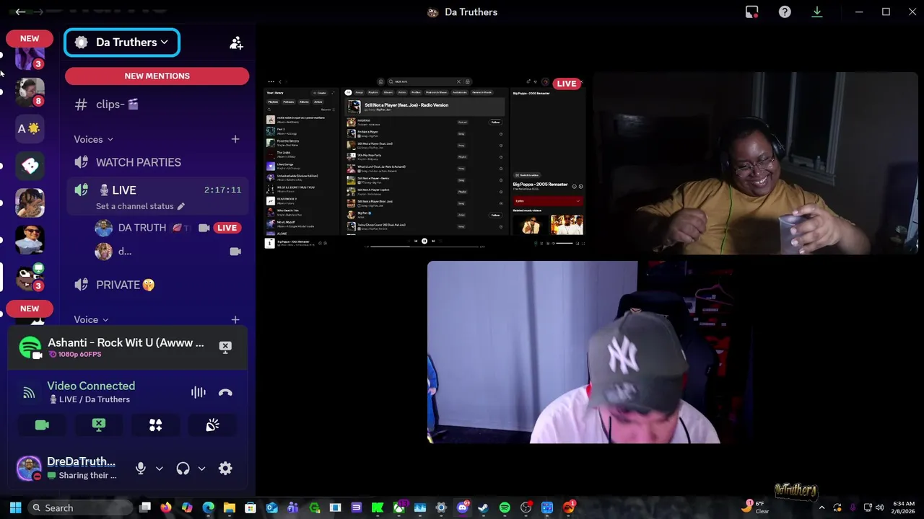Focus the yellow-shirt user's camera tile
The height and width of the screenshot is (519, 924).
tap(754, 163)
